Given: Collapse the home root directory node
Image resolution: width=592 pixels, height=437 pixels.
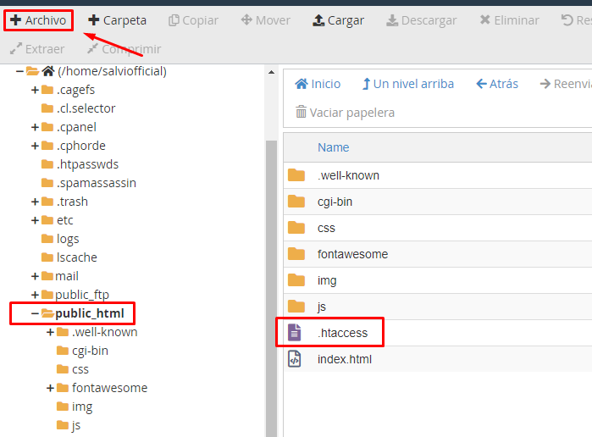Looking at the screenshot, I should pyautogui.click(x=19, y=71).
